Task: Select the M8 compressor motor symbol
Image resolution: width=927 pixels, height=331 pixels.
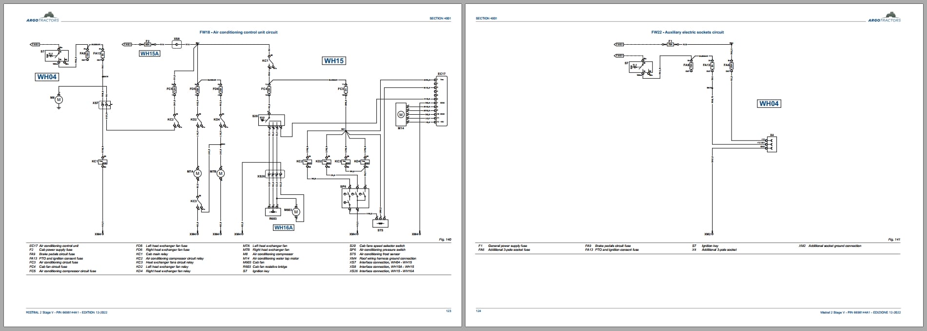Action: tap(59, 99)
